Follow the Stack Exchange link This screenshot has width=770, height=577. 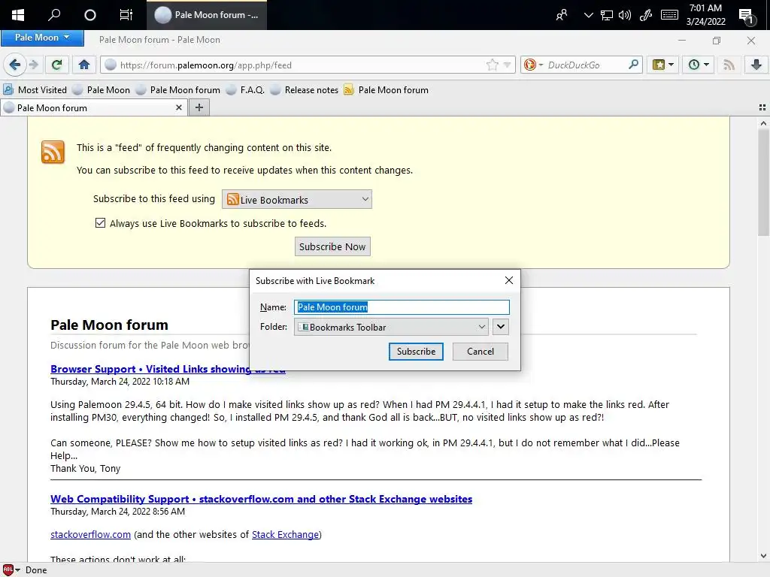[285, 534]
